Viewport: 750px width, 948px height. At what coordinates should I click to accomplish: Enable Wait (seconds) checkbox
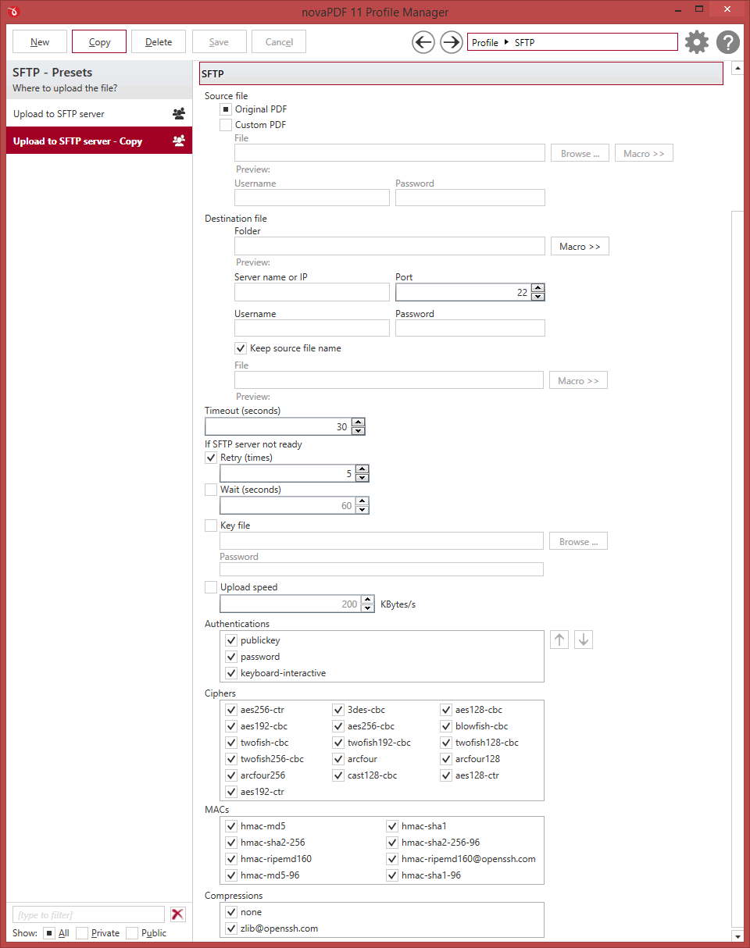click(211, 490)
